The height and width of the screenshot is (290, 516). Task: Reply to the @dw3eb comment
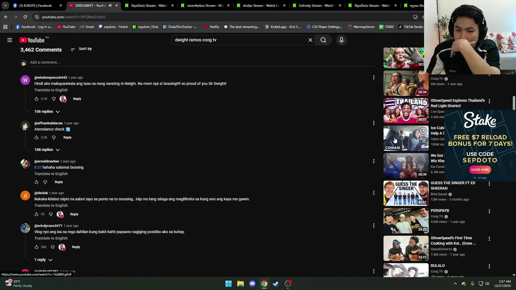coord(74,214)
